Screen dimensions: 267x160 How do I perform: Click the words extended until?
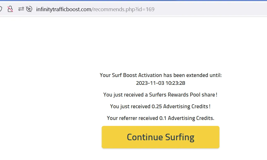click(203, 75)
